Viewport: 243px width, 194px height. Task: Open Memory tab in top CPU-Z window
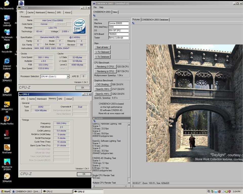pos(51,13)
